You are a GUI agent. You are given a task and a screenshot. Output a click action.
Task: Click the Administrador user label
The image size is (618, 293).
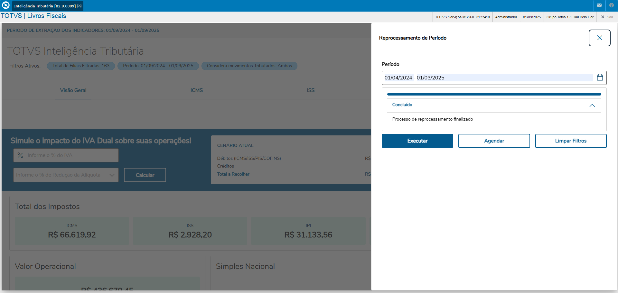tap(506, 17)
